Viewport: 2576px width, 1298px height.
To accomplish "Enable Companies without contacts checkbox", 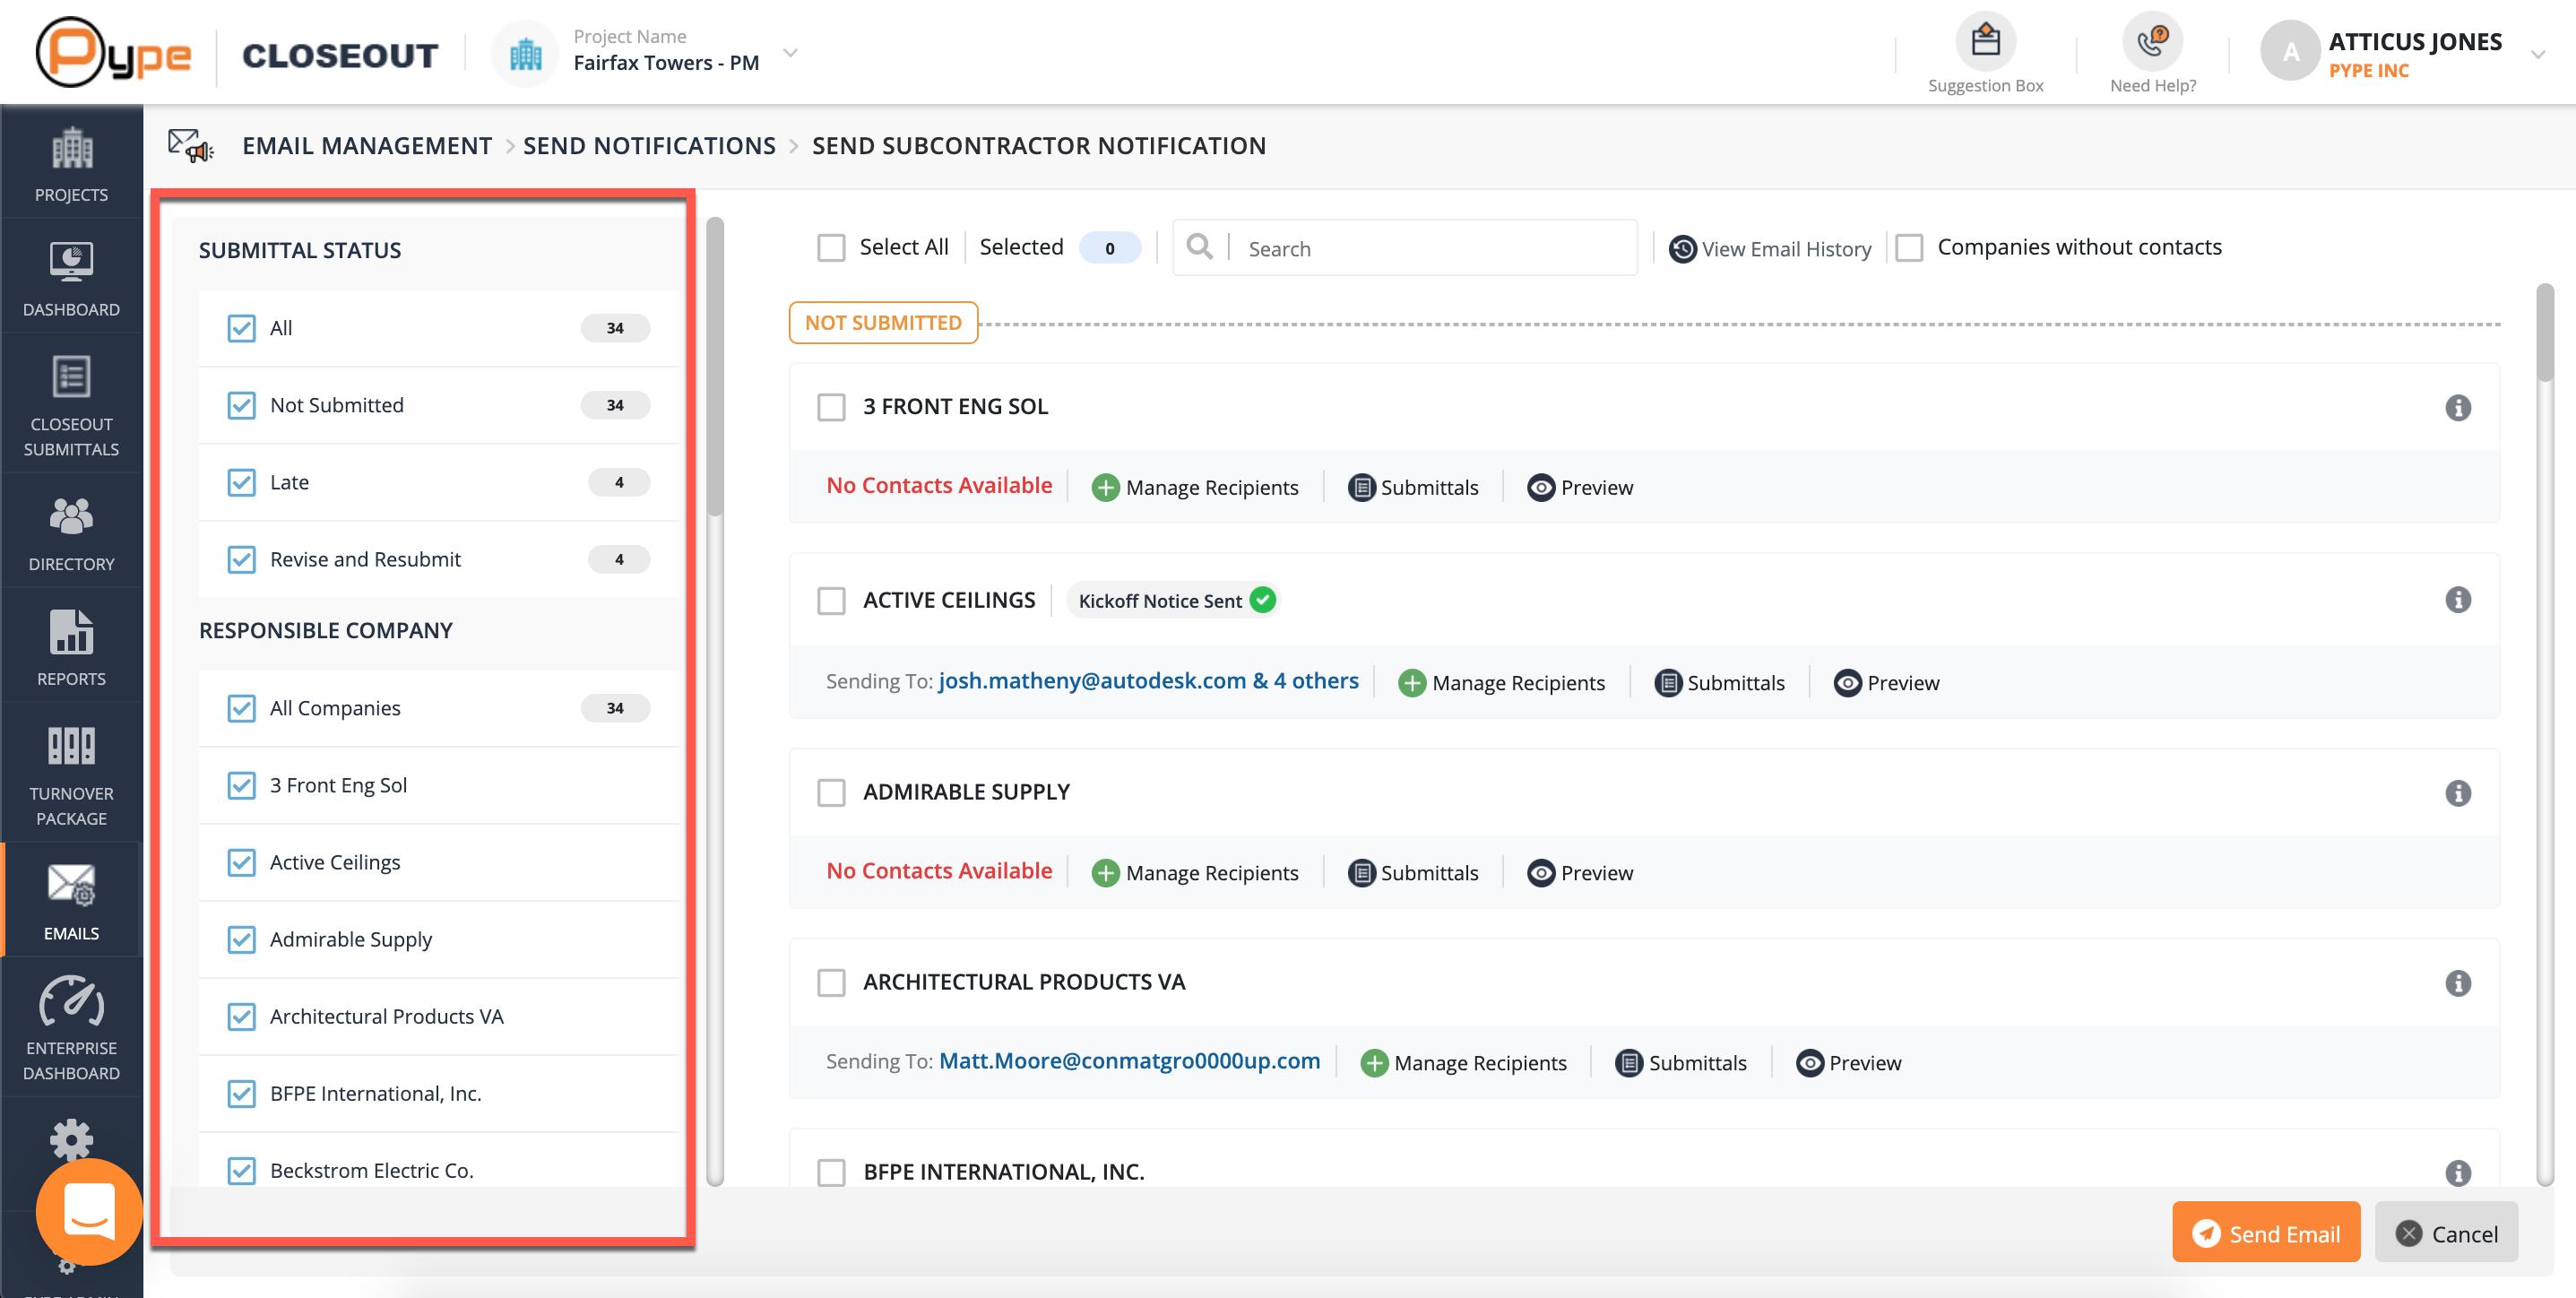I will (x=1909, y=248).
